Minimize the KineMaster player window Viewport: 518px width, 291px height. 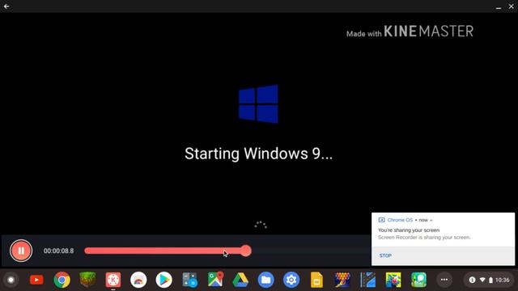[499, 7]
